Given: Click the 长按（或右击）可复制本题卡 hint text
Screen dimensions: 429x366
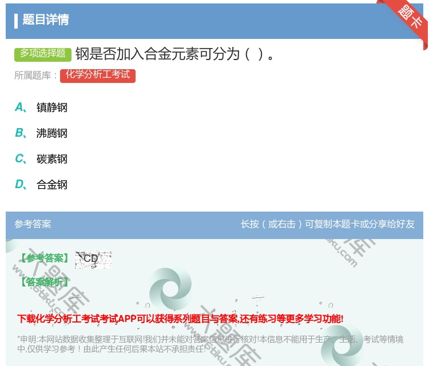Looking at the screenshot, I should point(328,224).
